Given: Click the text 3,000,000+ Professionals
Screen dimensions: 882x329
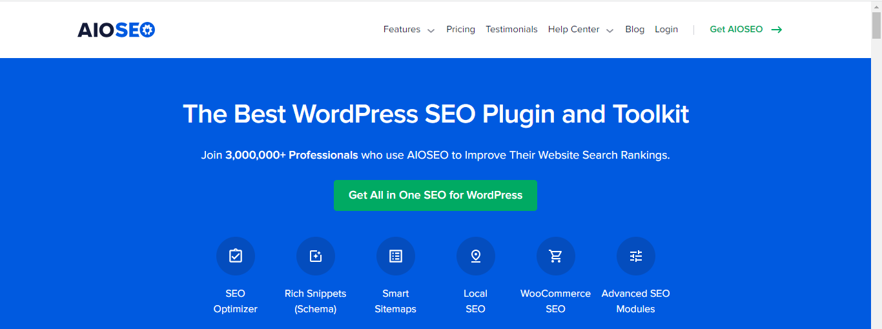Looking at the screenshot, I should 291,155.
